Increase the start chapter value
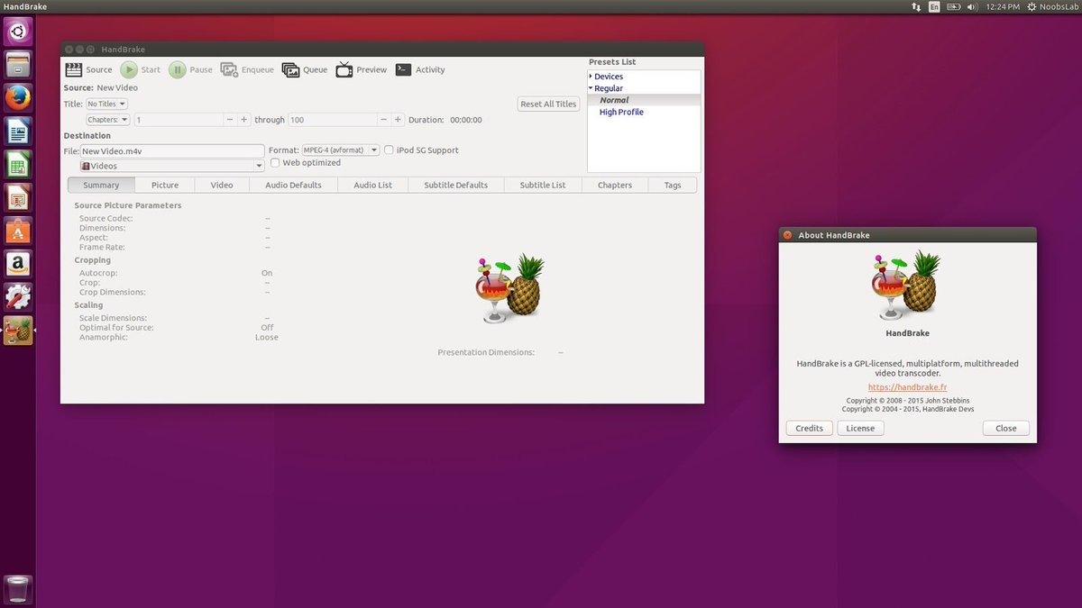 244,120
